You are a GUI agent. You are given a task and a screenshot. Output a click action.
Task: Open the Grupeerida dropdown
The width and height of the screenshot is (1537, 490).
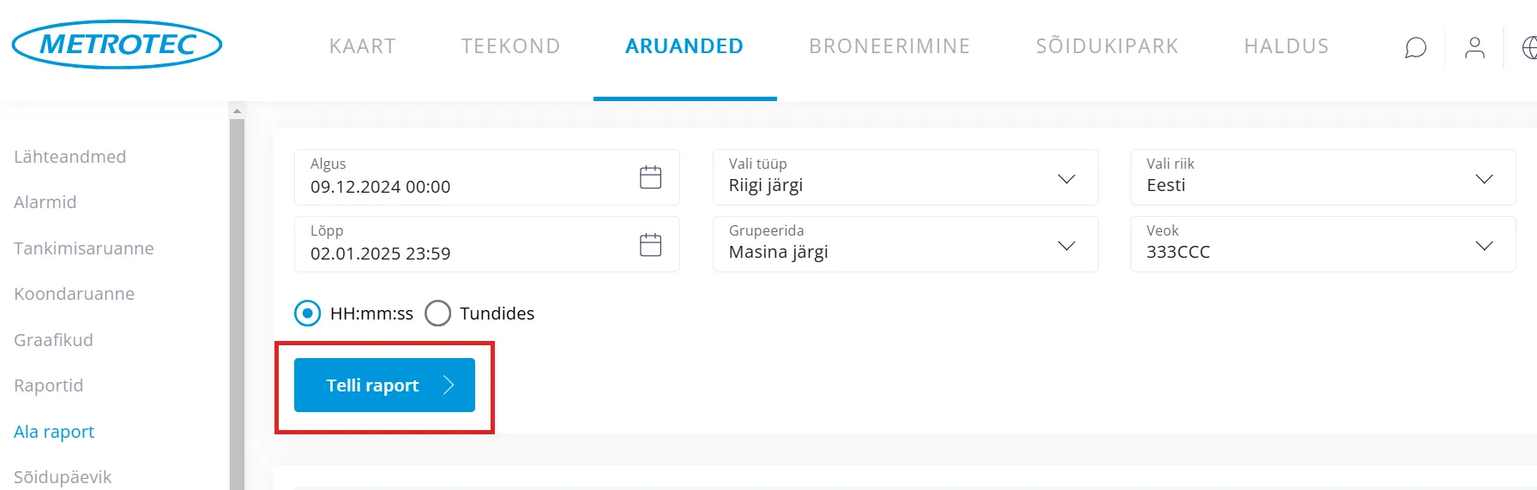coord(1066,245)
